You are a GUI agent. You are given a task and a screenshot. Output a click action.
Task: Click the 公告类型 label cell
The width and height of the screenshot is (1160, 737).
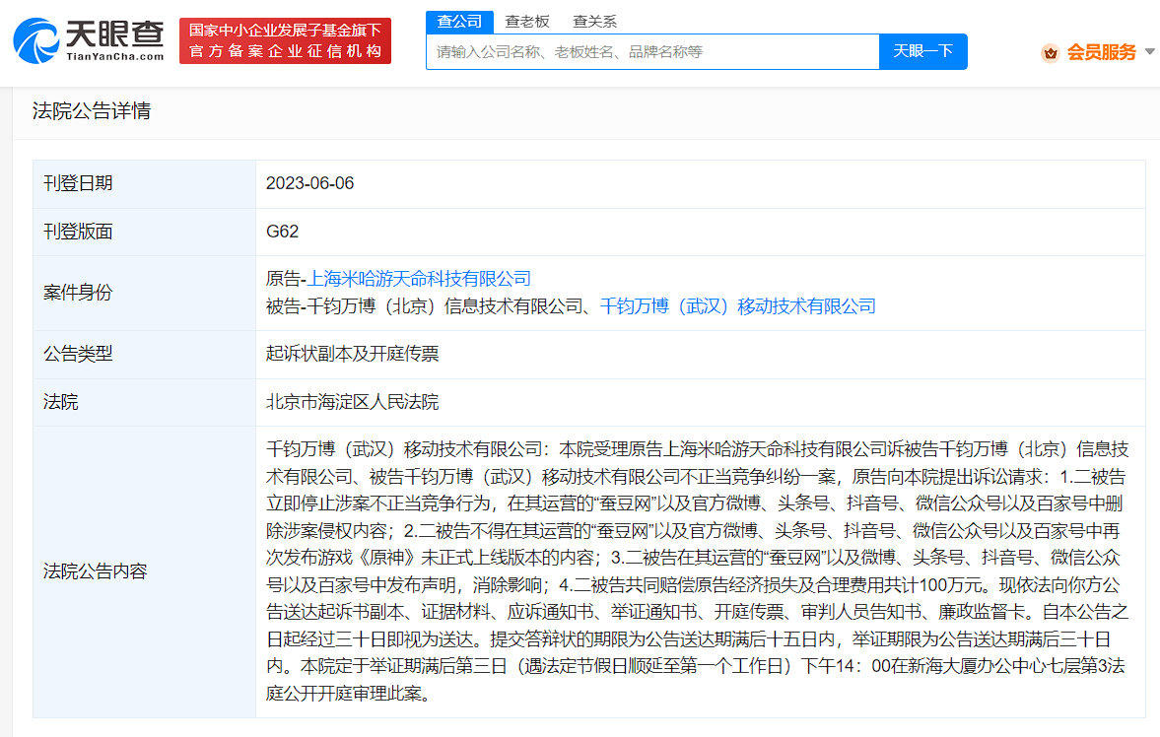click(144, 354)
